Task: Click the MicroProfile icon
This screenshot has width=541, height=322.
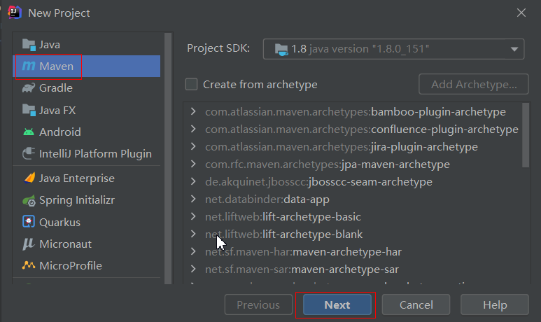Action: (x=29, y=265)
